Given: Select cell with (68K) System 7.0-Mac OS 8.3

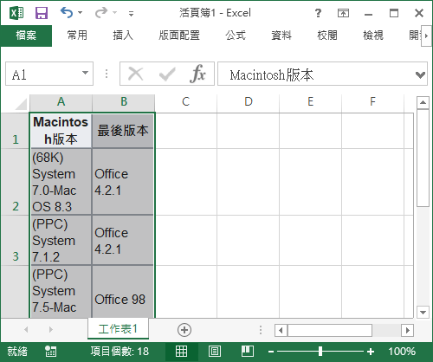Looking at the screenshot, I should click(x=61, y=182).
